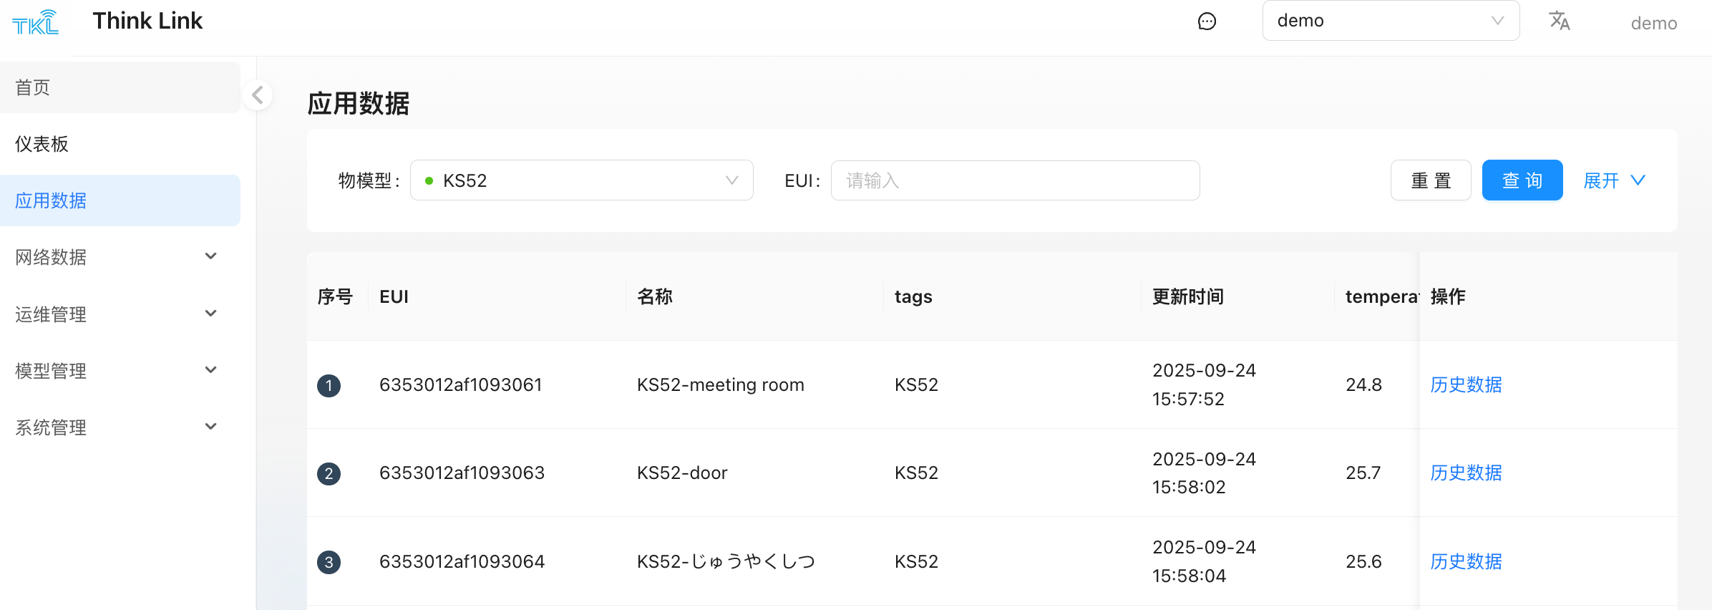Click row number 1 badge
The image size is (1712, 610).
coord(329,386)
